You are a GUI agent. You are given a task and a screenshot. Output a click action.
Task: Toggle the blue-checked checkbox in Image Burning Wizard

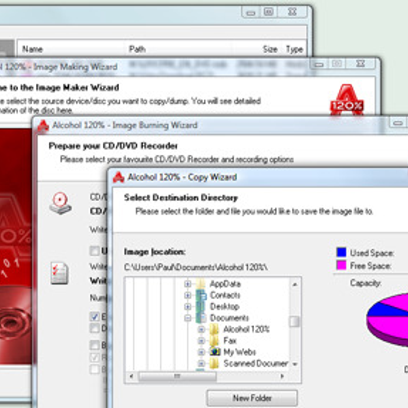tap(95, 317)
